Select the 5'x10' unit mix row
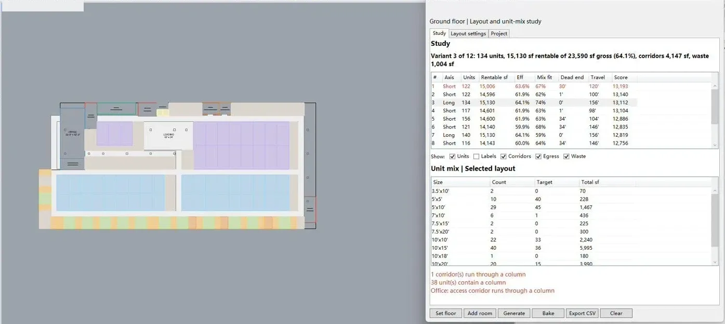Screen dimensions: 725x324 pyautogui.click(x=533, y=207)
